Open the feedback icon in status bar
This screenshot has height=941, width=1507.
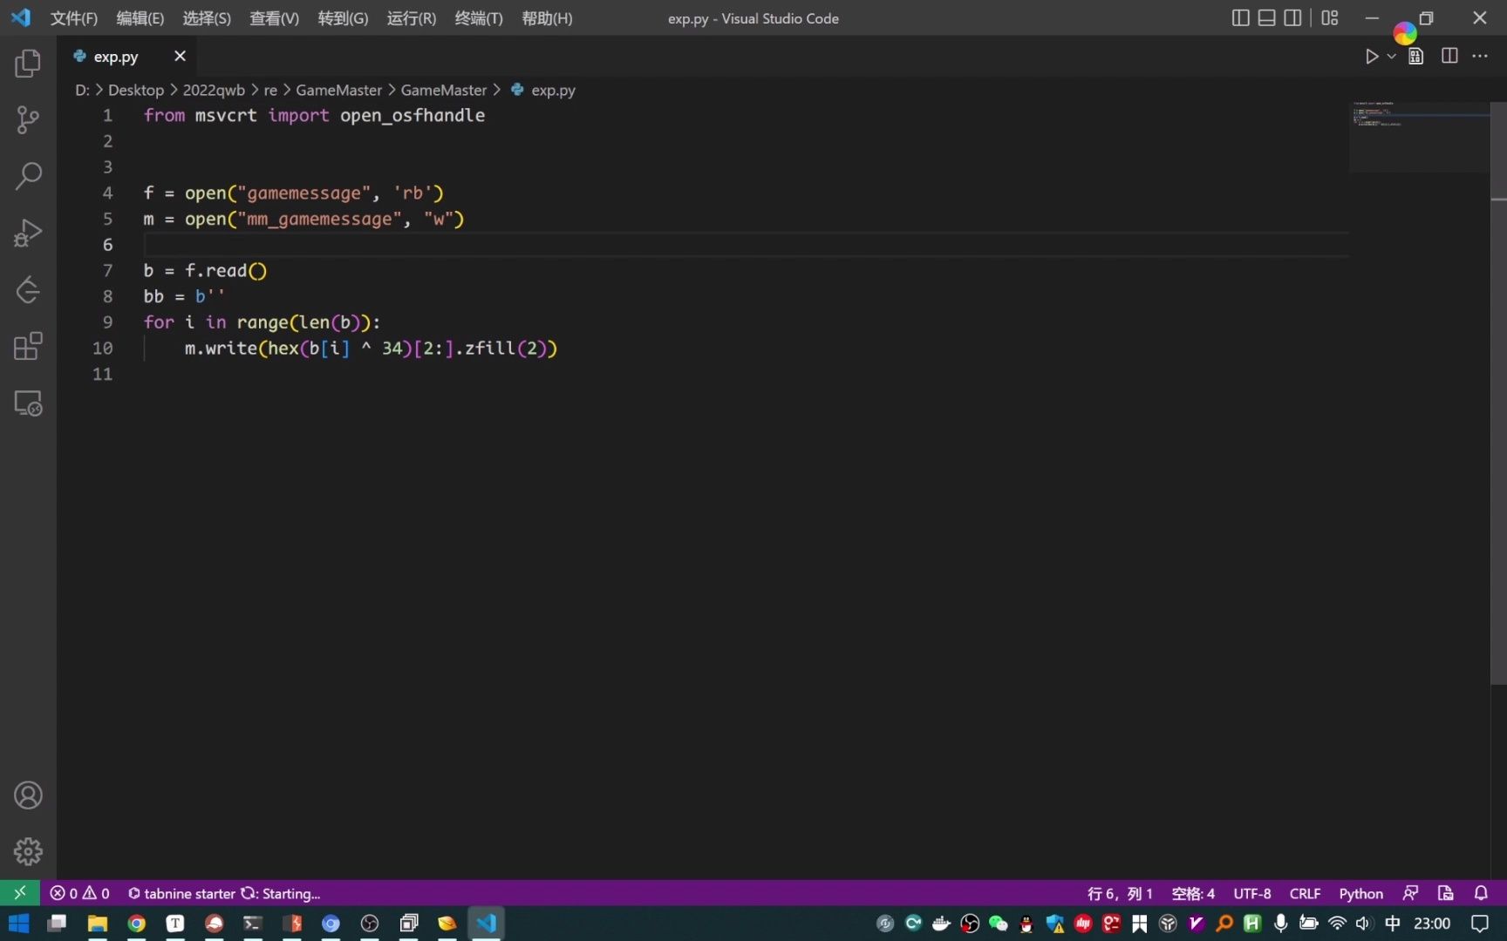coord(1410,893)
